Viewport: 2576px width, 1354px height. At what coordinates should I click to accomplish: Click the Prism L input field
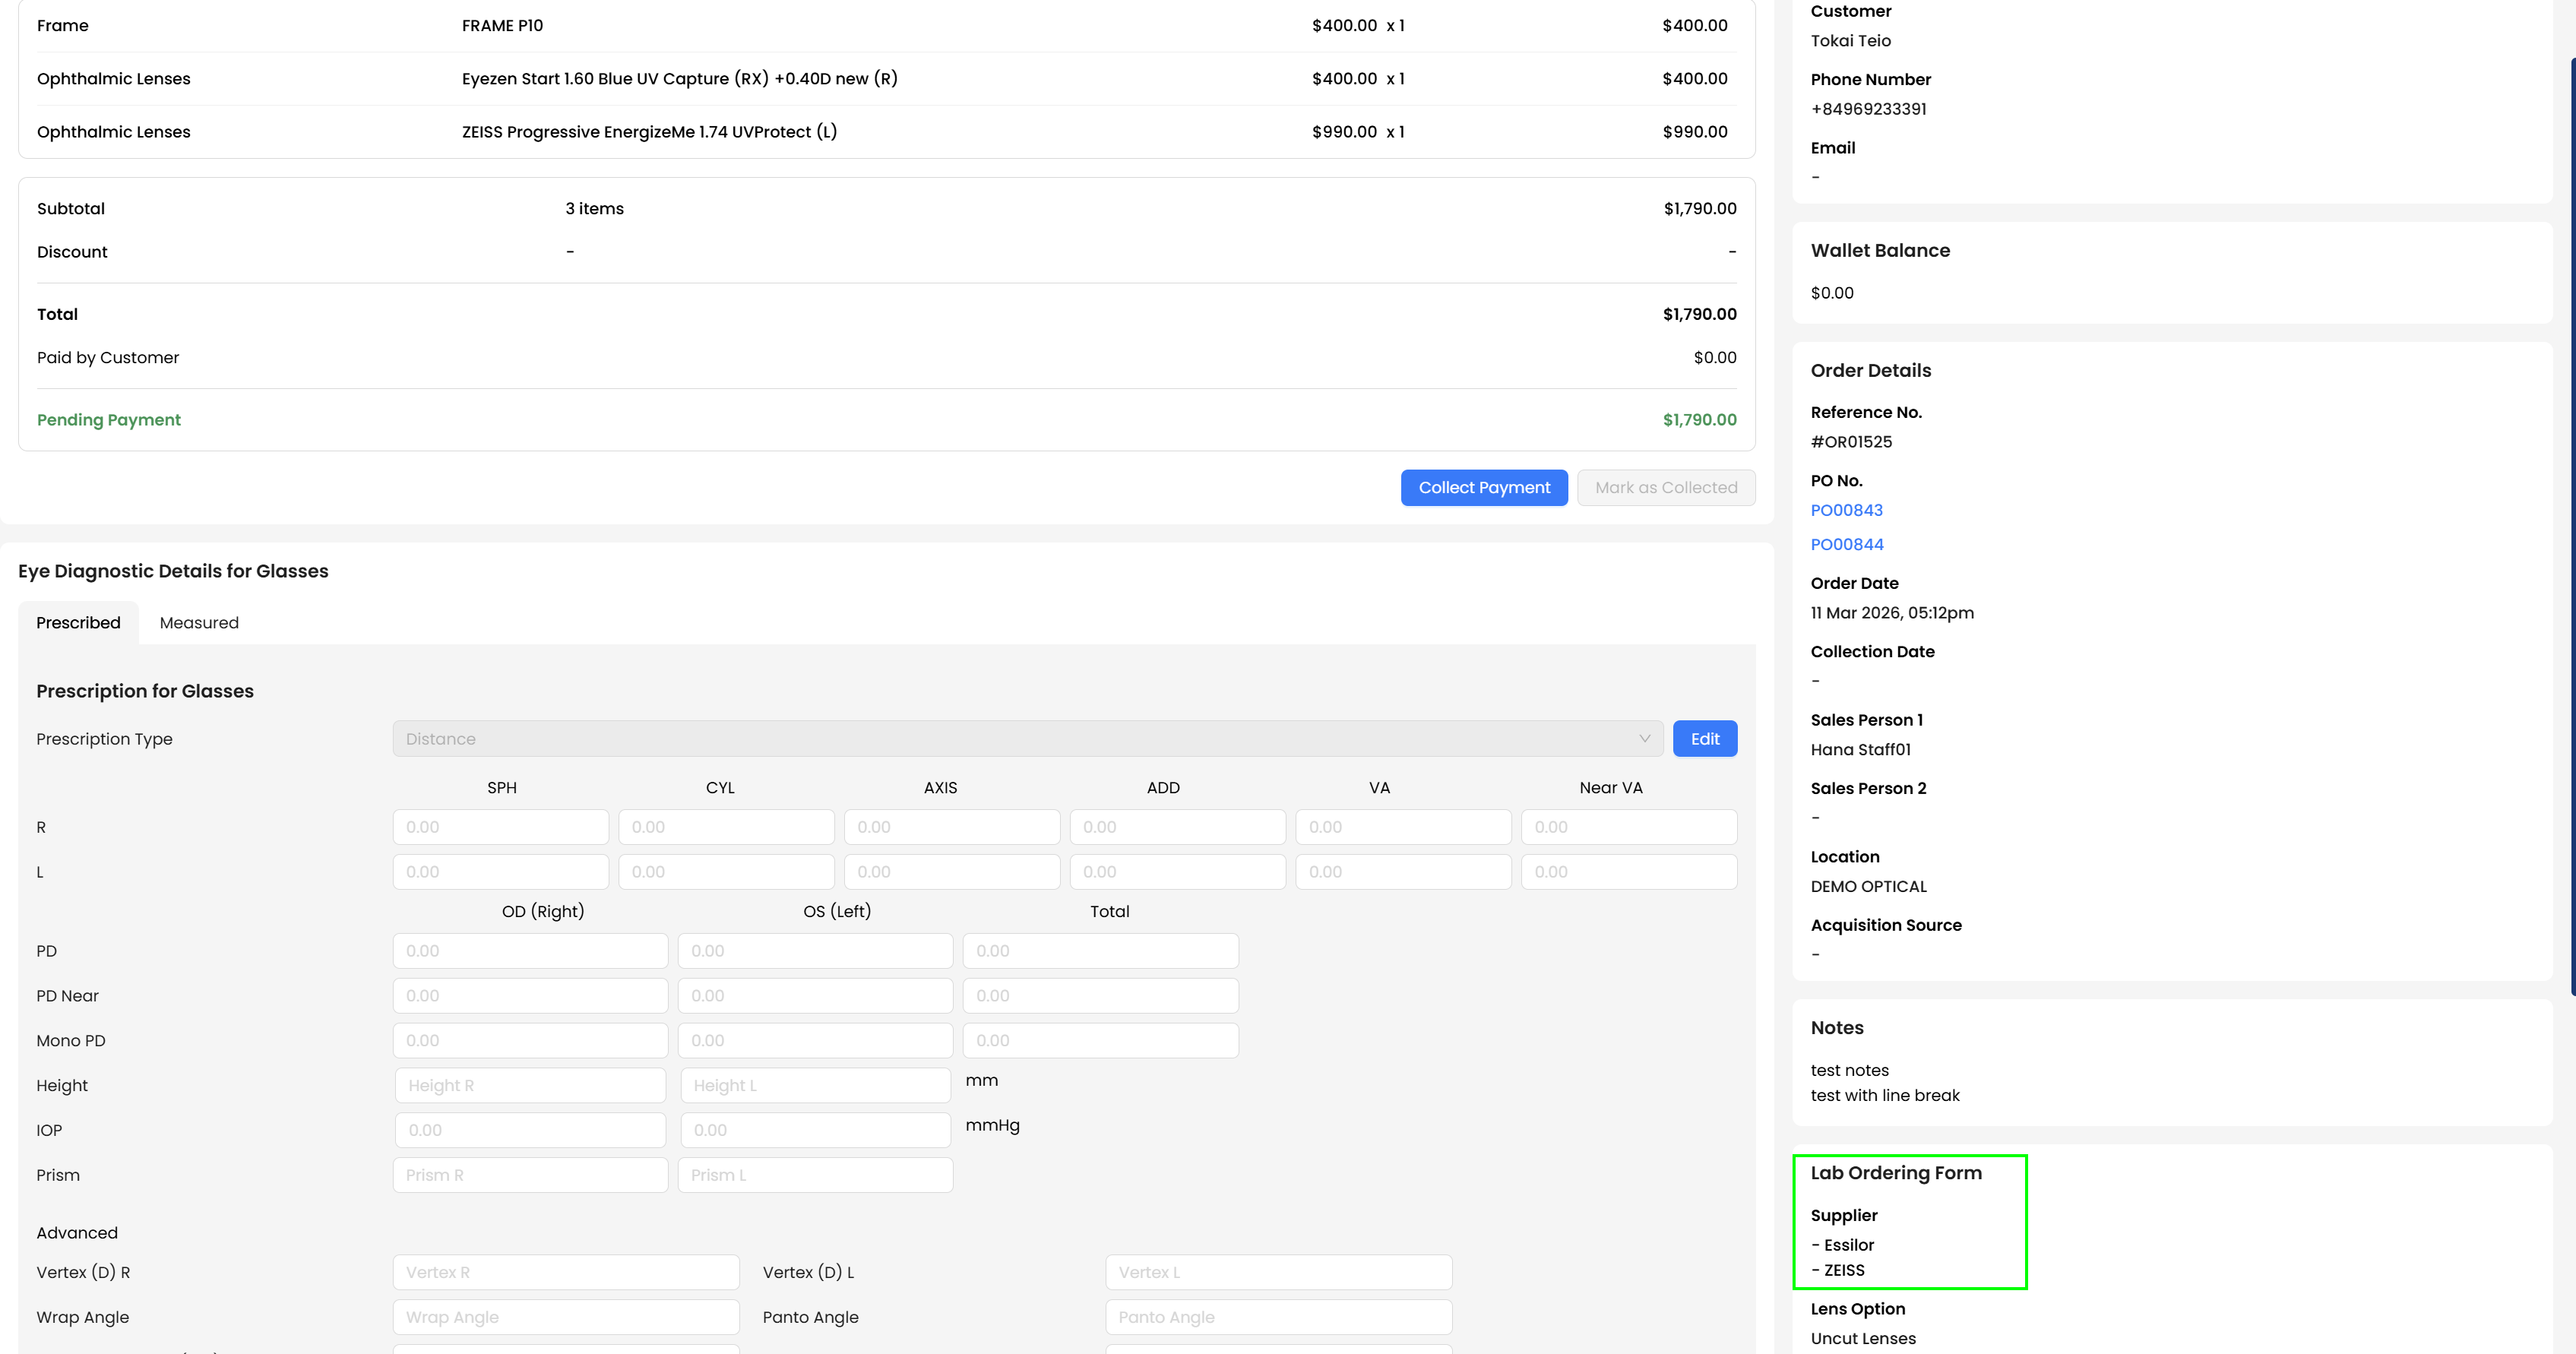[815, 1175]
